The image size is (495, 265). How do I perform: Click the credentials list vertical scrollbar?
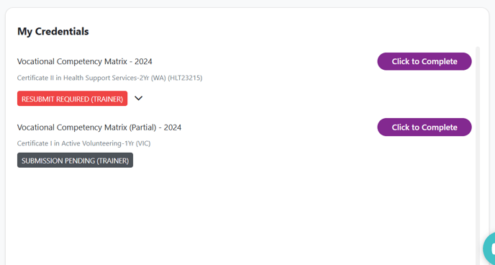tap(478, 155)
